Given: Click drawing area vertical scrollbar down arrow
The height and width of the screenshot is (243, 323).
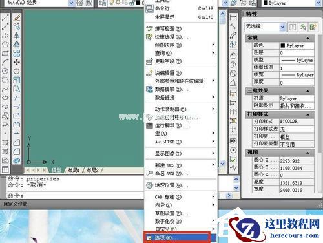Looking at the screenshot, I should coord(222,164).
